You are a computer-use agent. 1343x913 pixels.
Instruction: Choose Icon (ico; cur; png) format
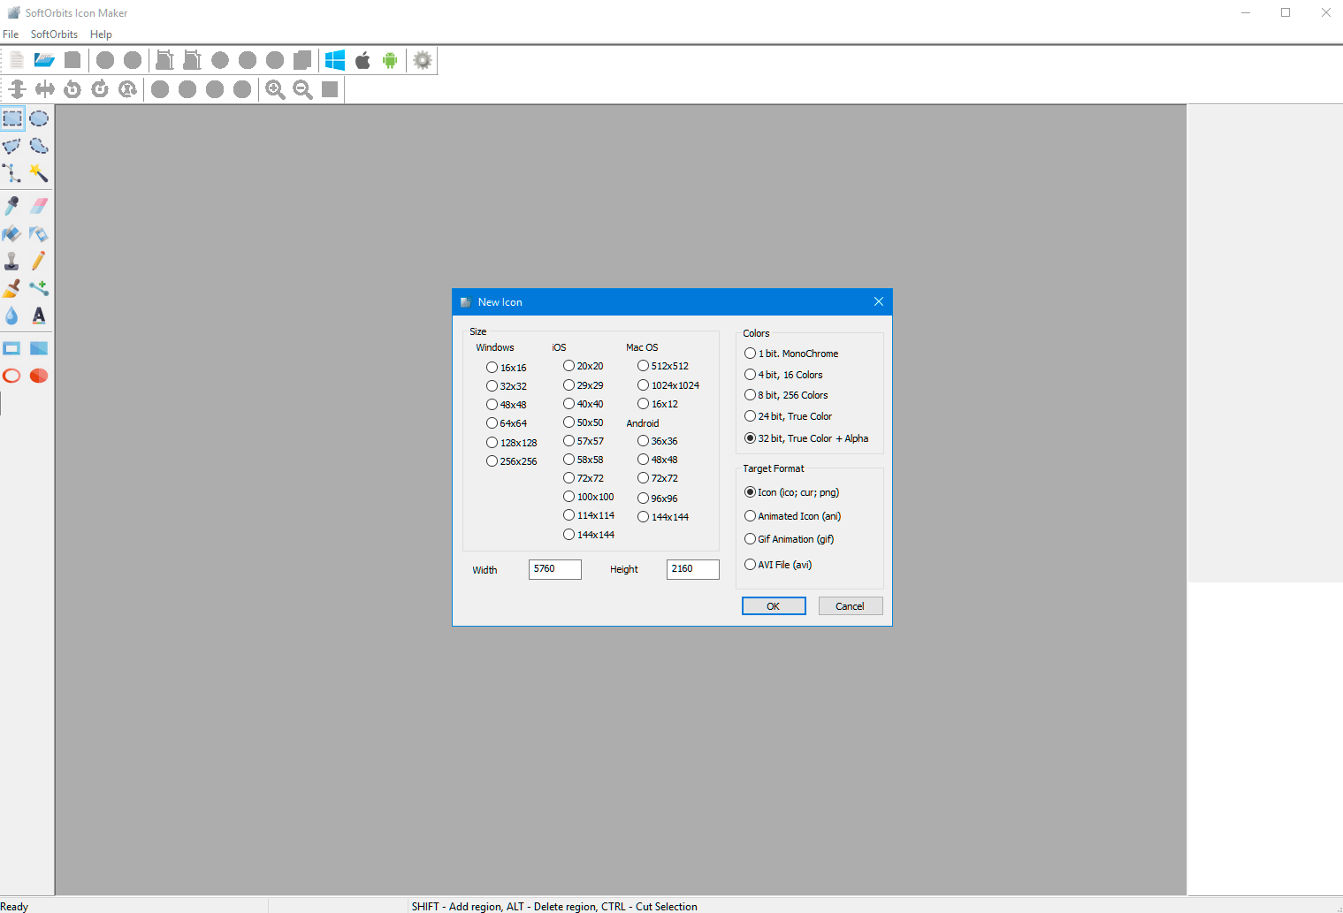791,492
